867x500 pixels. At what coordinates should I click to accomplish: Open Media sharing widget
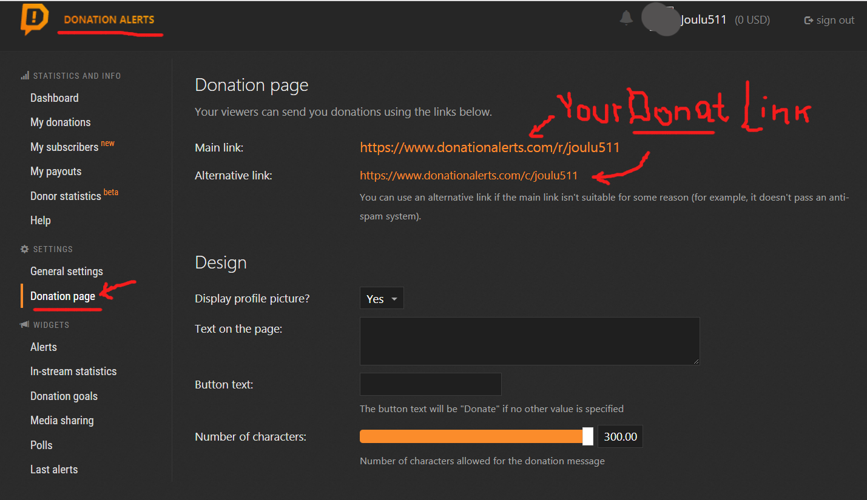click(62, 420)
